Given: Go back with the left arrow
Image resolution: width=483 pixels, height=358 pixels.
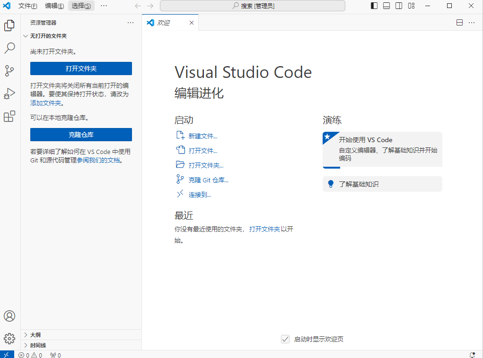Looking at the screenshot, I should coord(138,6).
